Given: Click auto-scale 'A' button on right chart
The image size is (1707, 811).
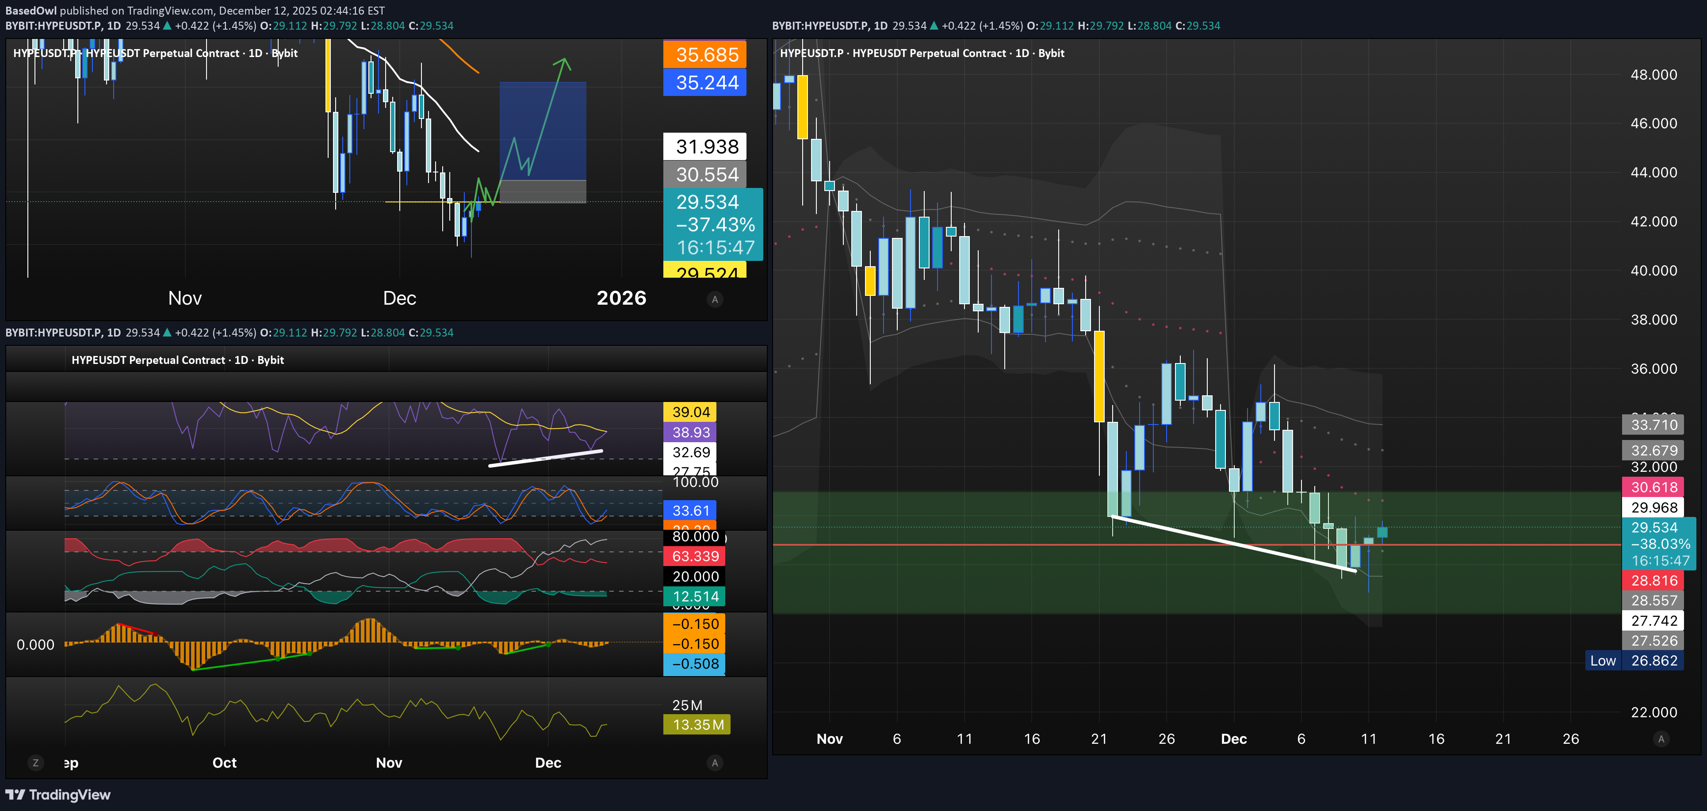Looking at the screenshot, I should coord(1661,739).
